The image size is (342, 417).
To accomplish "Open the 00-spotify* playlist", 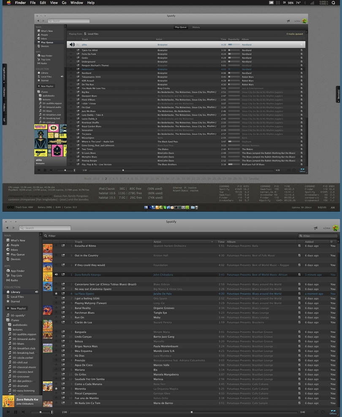I will click(x=16, y=315).
